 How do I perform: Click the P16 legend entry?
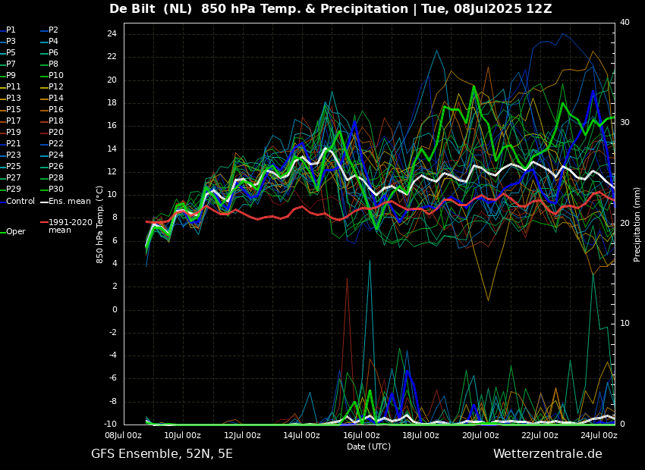coord(52,109)
